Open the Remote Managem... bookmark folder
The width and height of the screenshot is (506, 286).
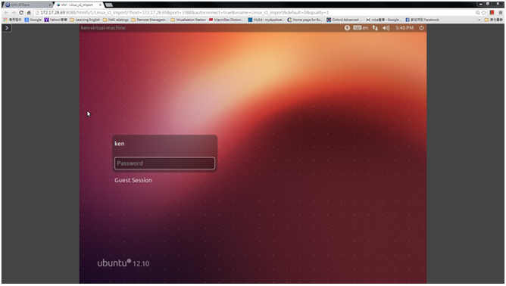tap(149, 20)
